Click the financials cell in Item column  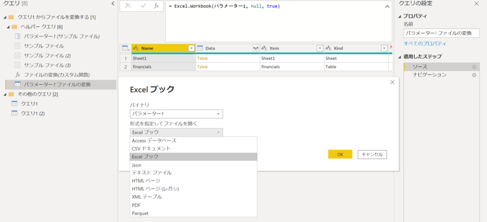pos(292,67)
